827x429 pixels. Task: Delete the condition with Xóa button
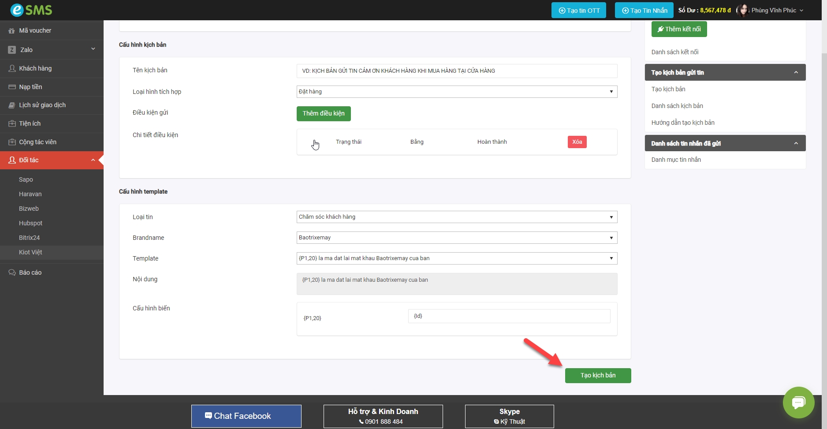click(x=577, y=142)
